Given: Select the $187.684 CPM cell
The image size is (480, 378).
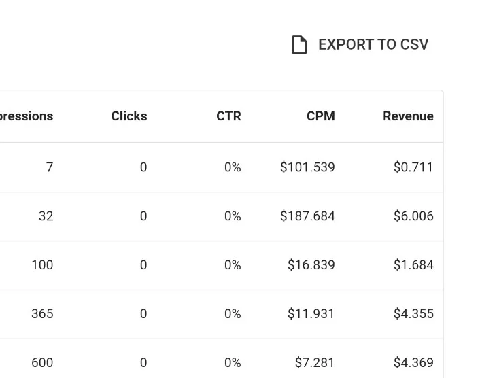Looking at the screenshot, I should pos(307,216).
